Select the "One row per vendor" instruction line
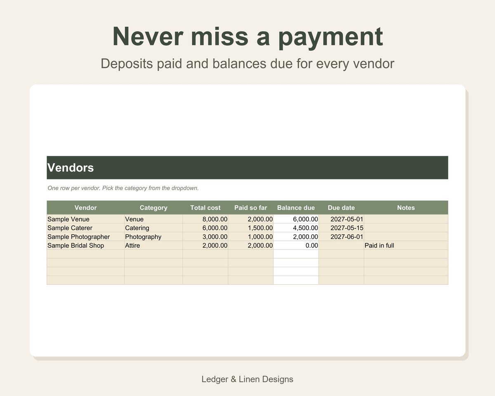This screenshot has width=495, height=396. click(x=123, y=188)
